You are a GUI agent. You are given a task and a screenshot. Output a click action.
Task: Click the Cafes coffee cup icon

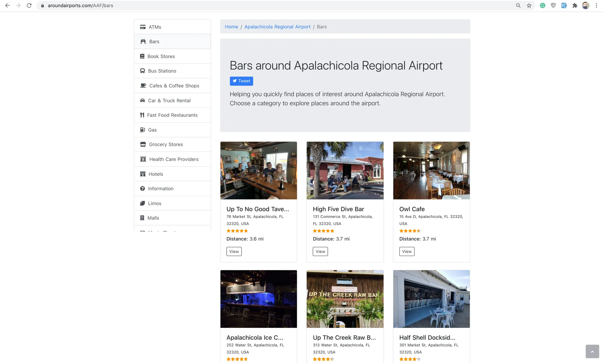[x=143, y=86]
